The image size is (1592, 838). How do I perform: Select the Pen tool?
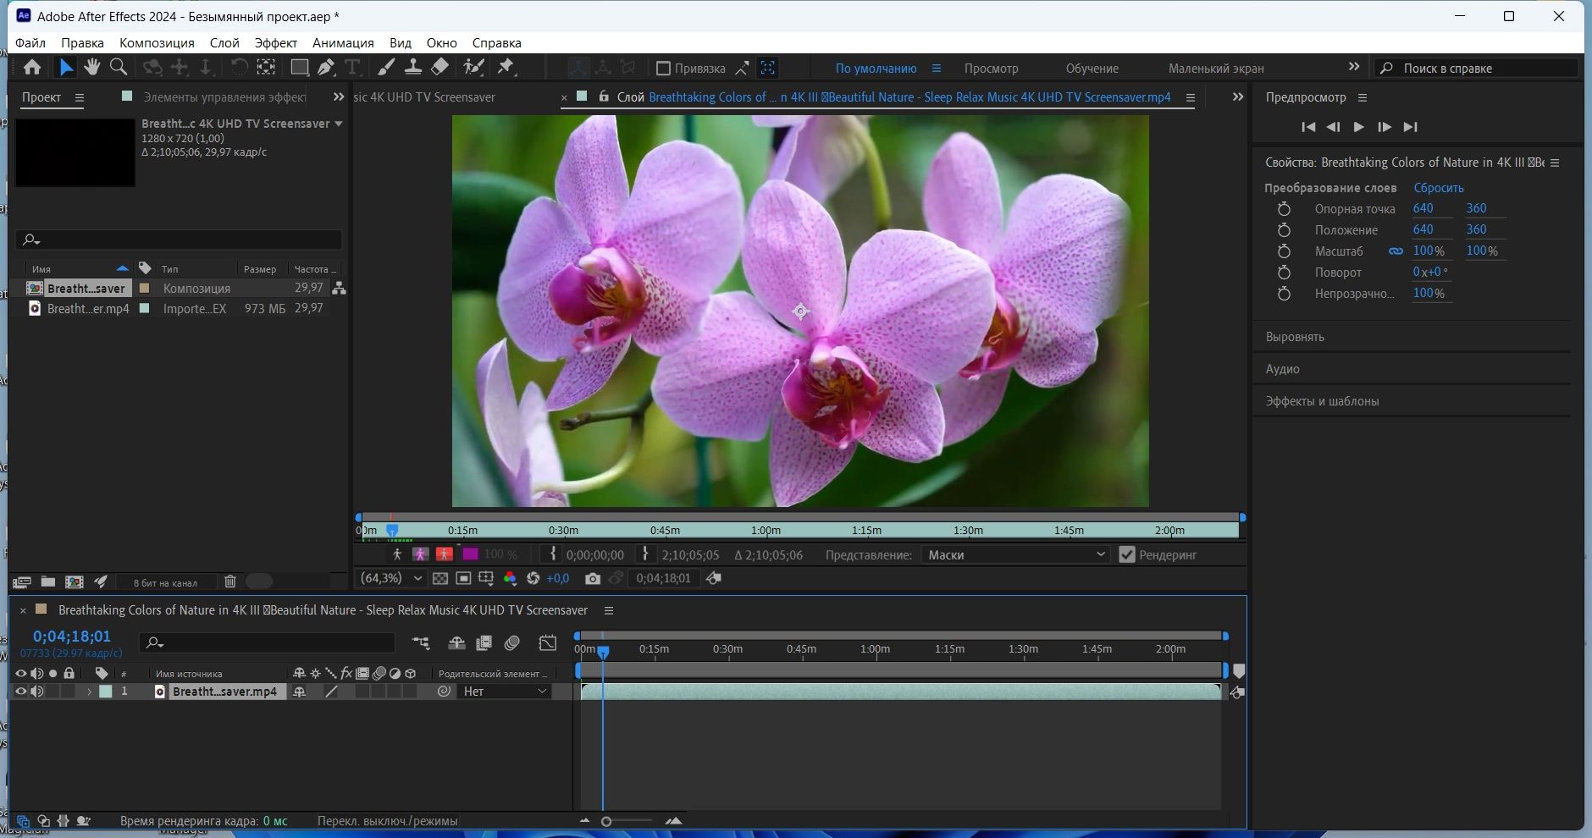click(326, 68)
